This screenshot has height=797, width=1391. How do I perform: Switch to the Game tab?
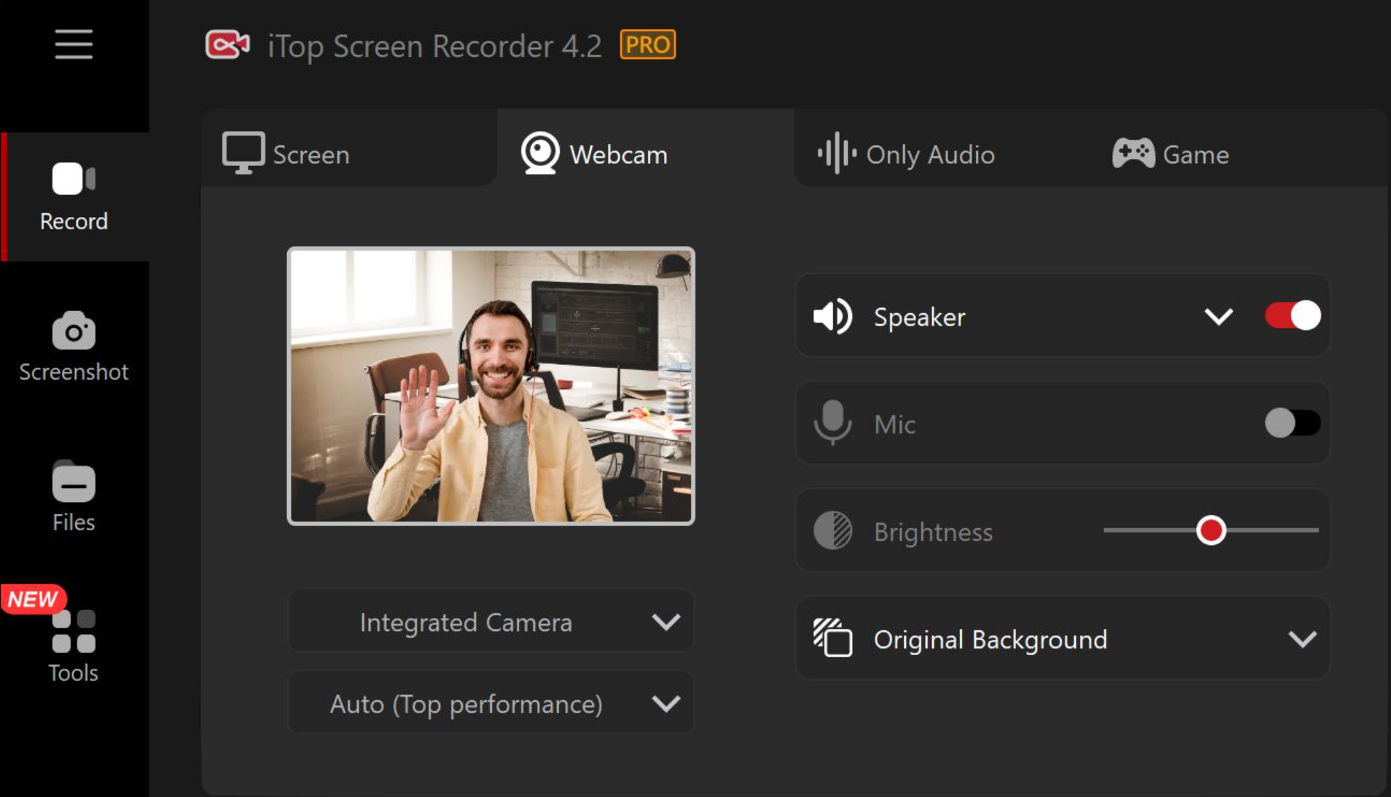pyautogui.click(x=1171, y=154)
